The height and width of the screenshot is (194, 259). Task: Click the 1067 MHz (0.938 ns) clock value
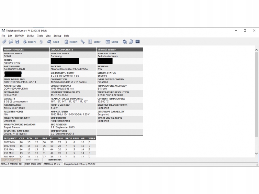point(62,88)
